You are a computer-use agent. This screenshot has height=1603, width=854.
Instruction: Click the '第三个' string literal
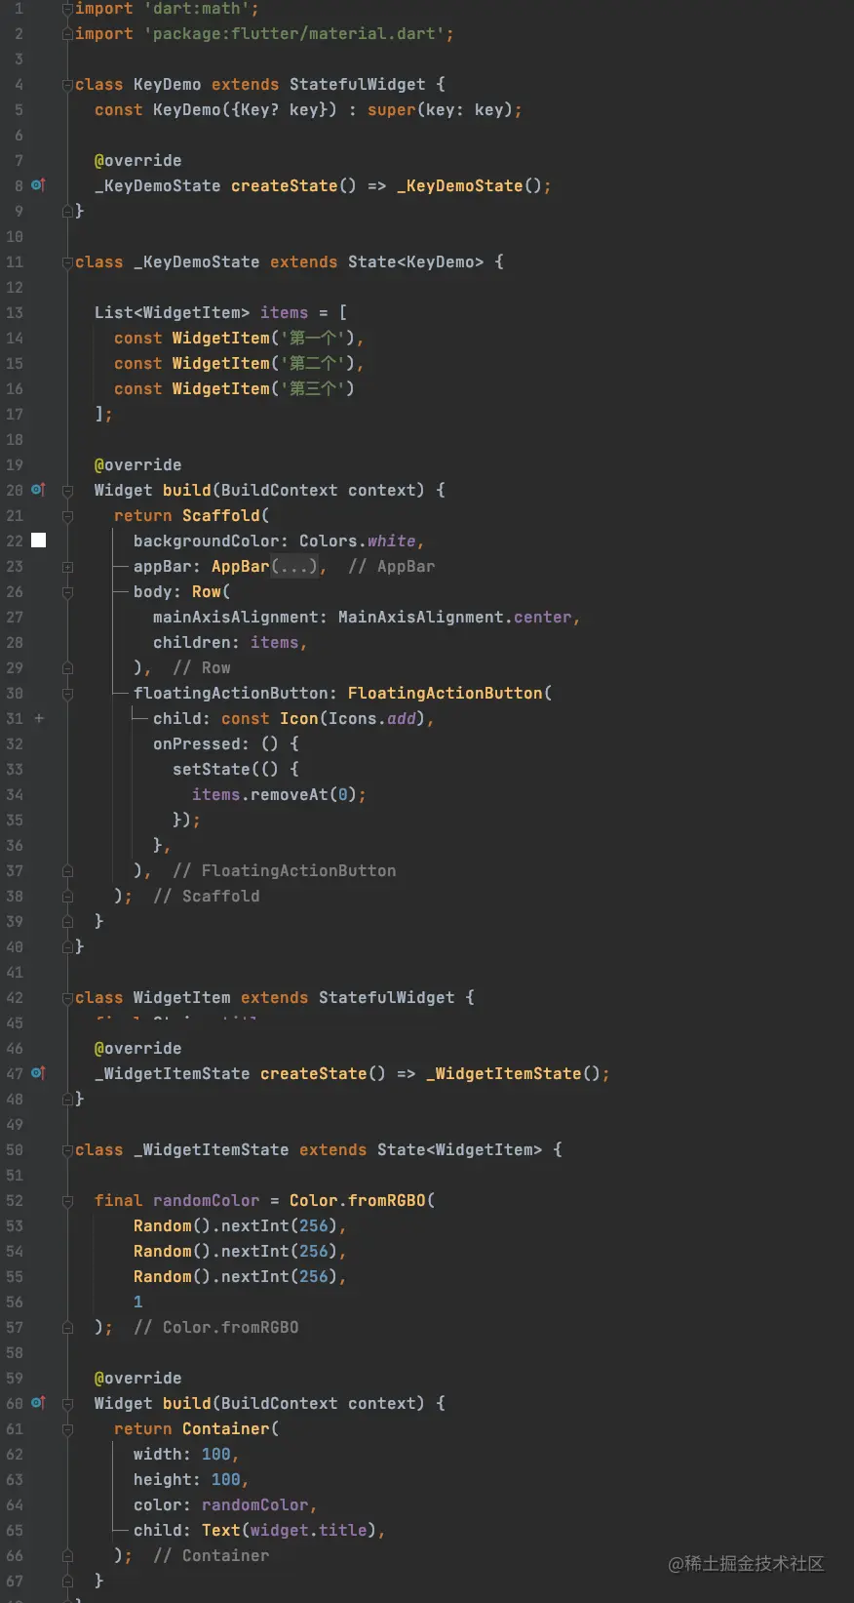click(x=313, y=388)
